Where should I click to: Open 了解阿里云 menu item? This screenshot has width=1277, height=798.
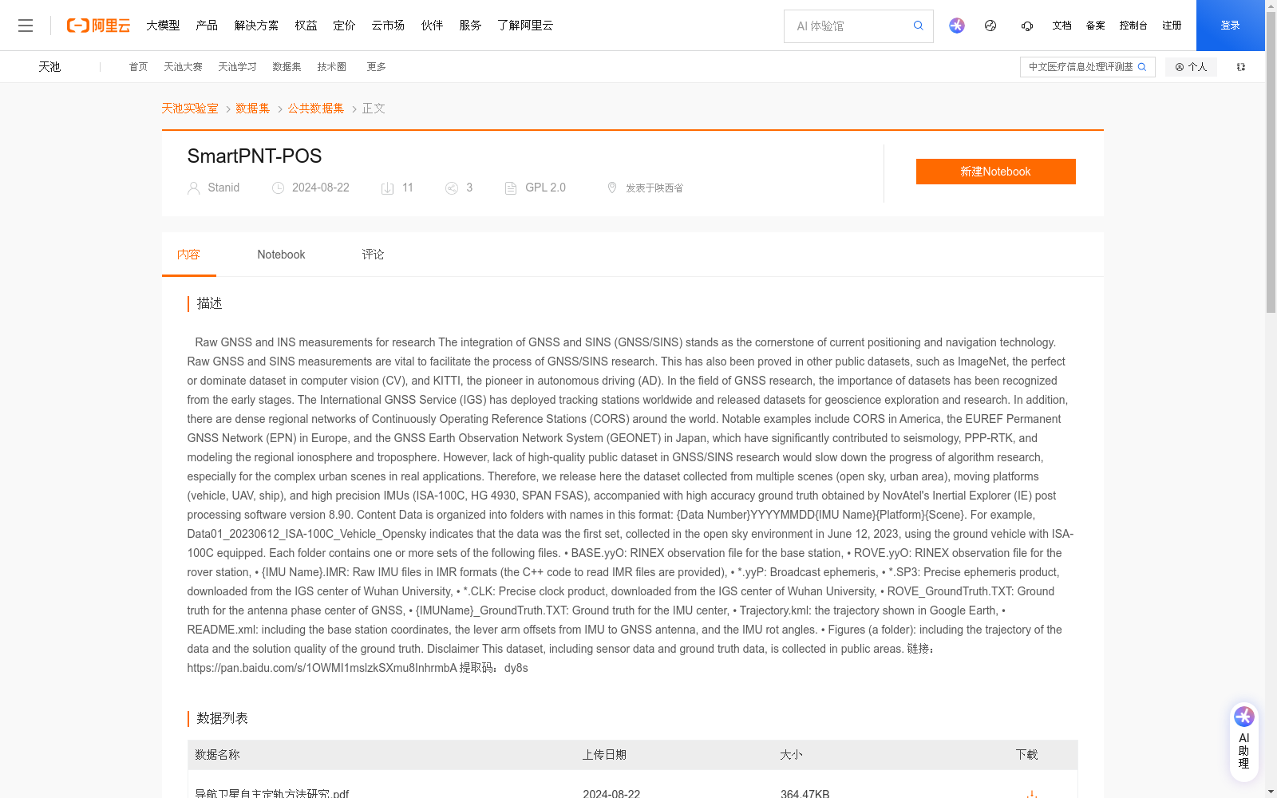pyautogui.click(x=525, y=26)
